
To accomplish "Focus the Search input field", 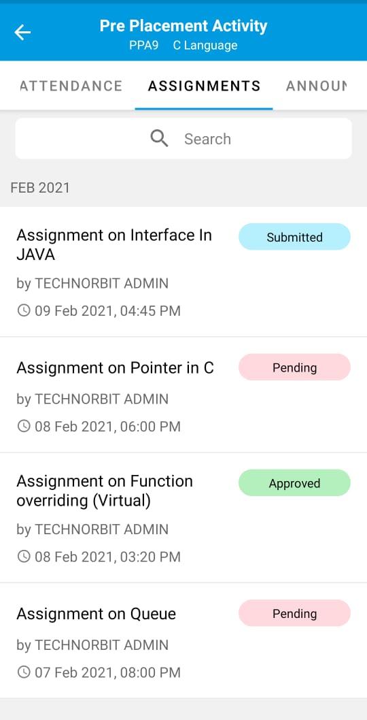I will pos(183,139).
